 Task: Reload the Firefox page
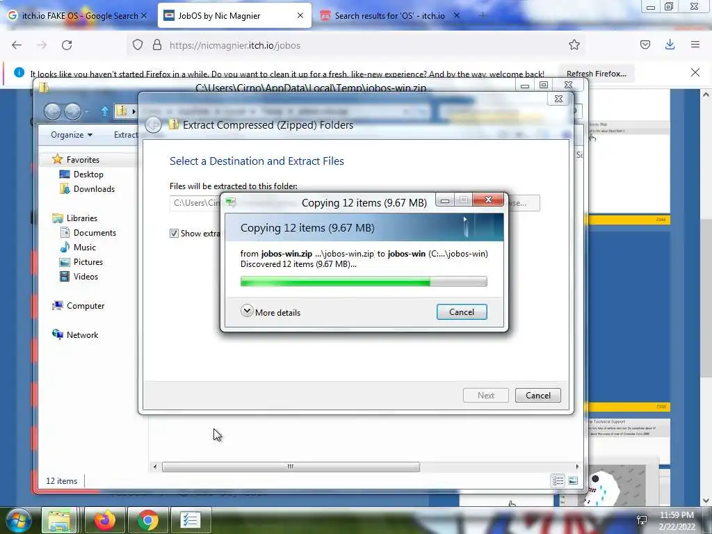pyautogui.click(x=67, y=45)
